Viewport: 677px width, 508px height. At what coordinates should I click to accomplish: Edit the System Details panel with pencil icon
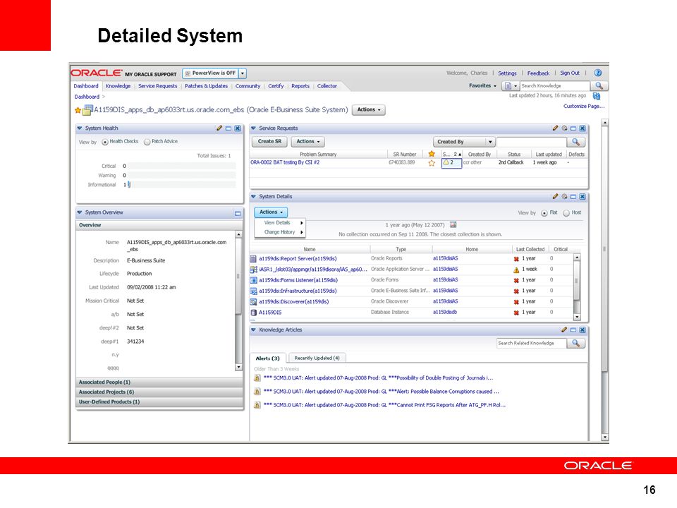click(555, 197)
